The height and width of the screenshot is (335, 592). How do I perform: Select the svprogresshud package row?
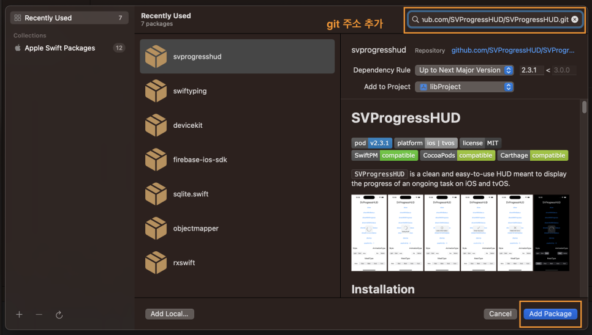[x=237, y=56]
